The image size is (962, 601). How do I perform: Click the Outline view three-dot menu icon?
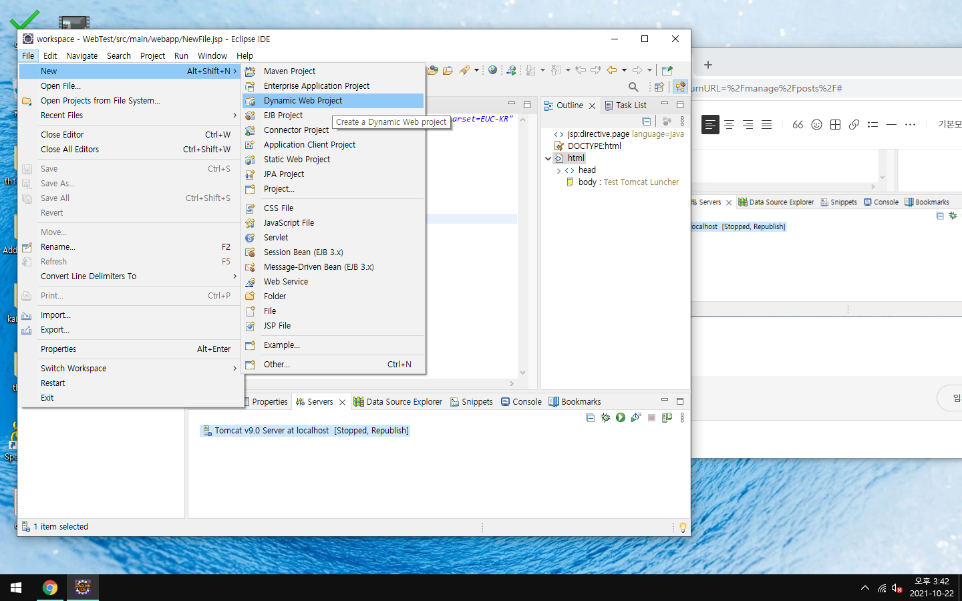click(682, 121)
